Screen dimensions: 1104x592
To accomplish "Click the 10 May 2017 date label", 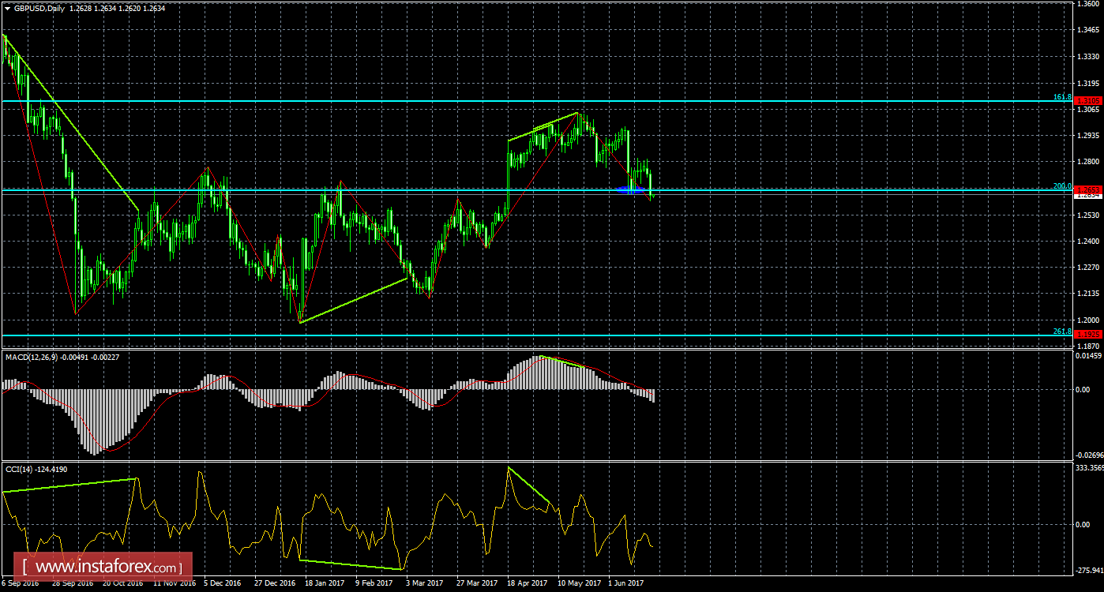I will 578,583.
